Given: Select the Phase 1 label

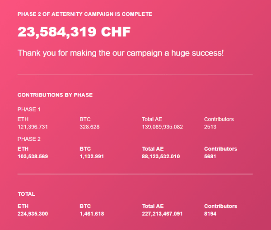Looking at the screenshot, I should coord(29,110).
